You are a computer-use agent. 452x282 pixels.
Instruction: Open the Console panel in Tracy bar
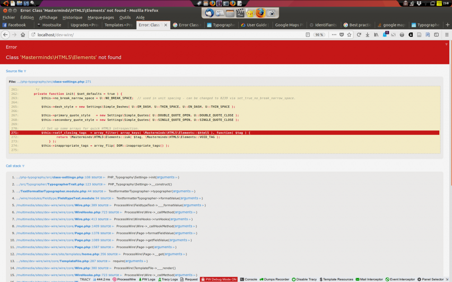[249, 279]
